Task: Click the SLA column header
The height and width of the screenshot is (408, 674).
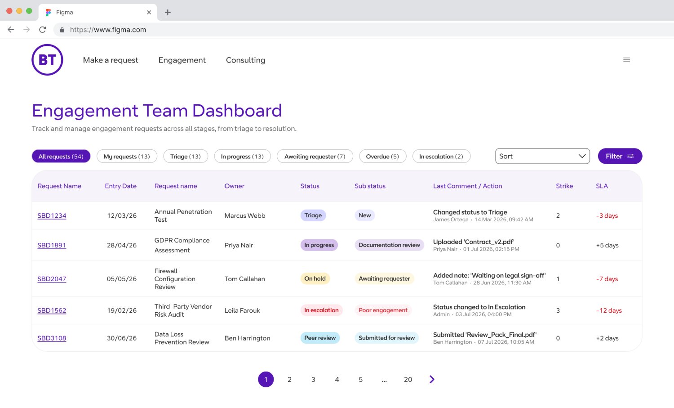Action: pos(602,186)
